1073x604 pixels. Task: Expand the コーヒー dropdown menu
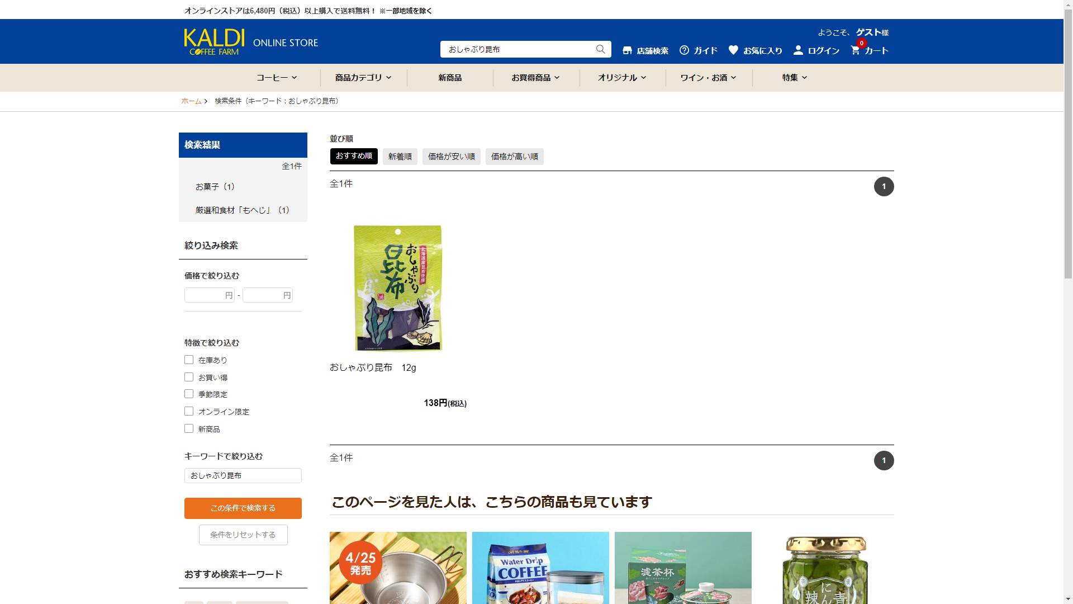[277, 78]
